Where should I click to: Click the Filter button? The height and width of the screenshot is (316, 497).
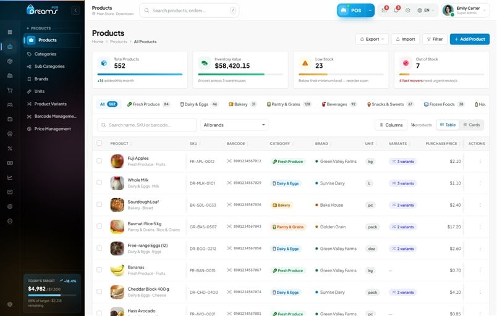pos(435,39)
